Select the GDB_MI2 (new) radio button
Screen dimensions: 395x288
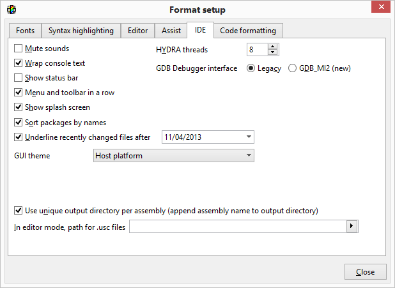(x=293, y=68)
